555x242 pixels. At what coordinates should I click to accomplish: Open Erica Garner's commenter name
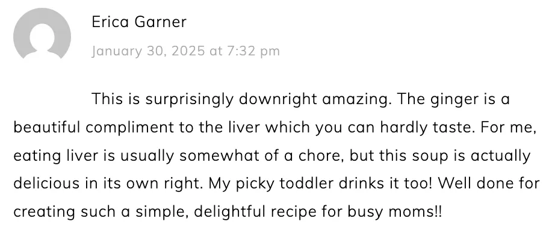(139, 22)
